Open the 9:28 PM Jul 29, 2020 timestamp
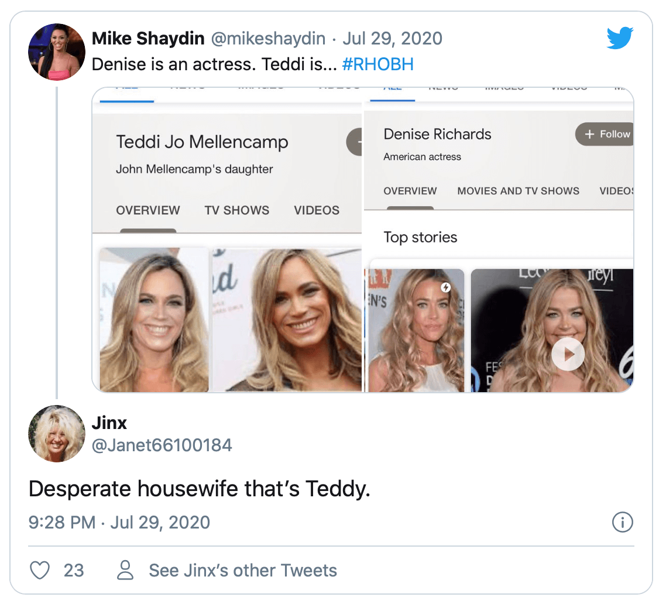 tap(119, 522)
